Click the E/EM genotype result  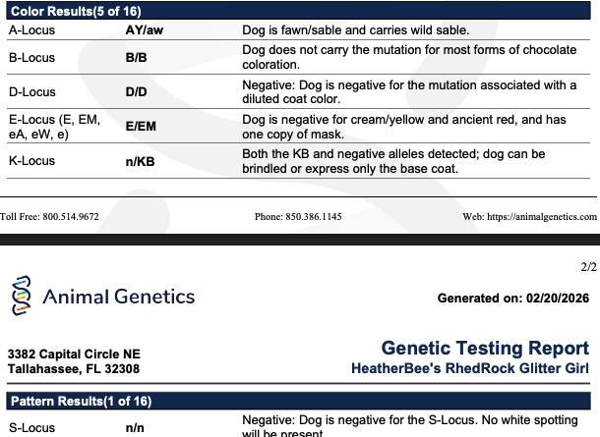141,127
